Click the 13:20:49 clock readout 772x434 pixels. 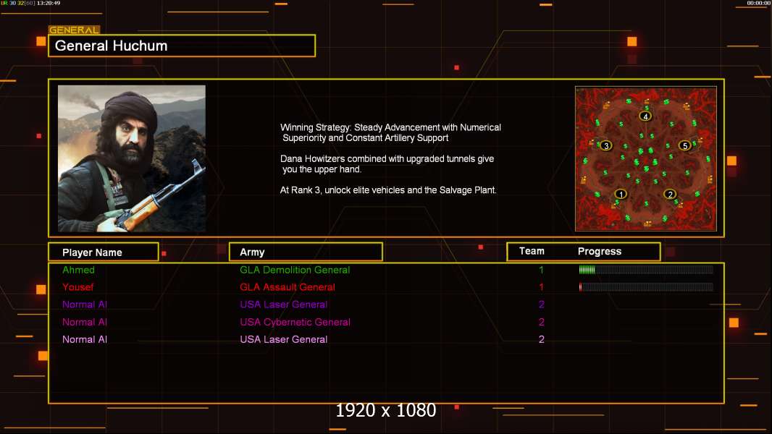(x=49, y=3)
